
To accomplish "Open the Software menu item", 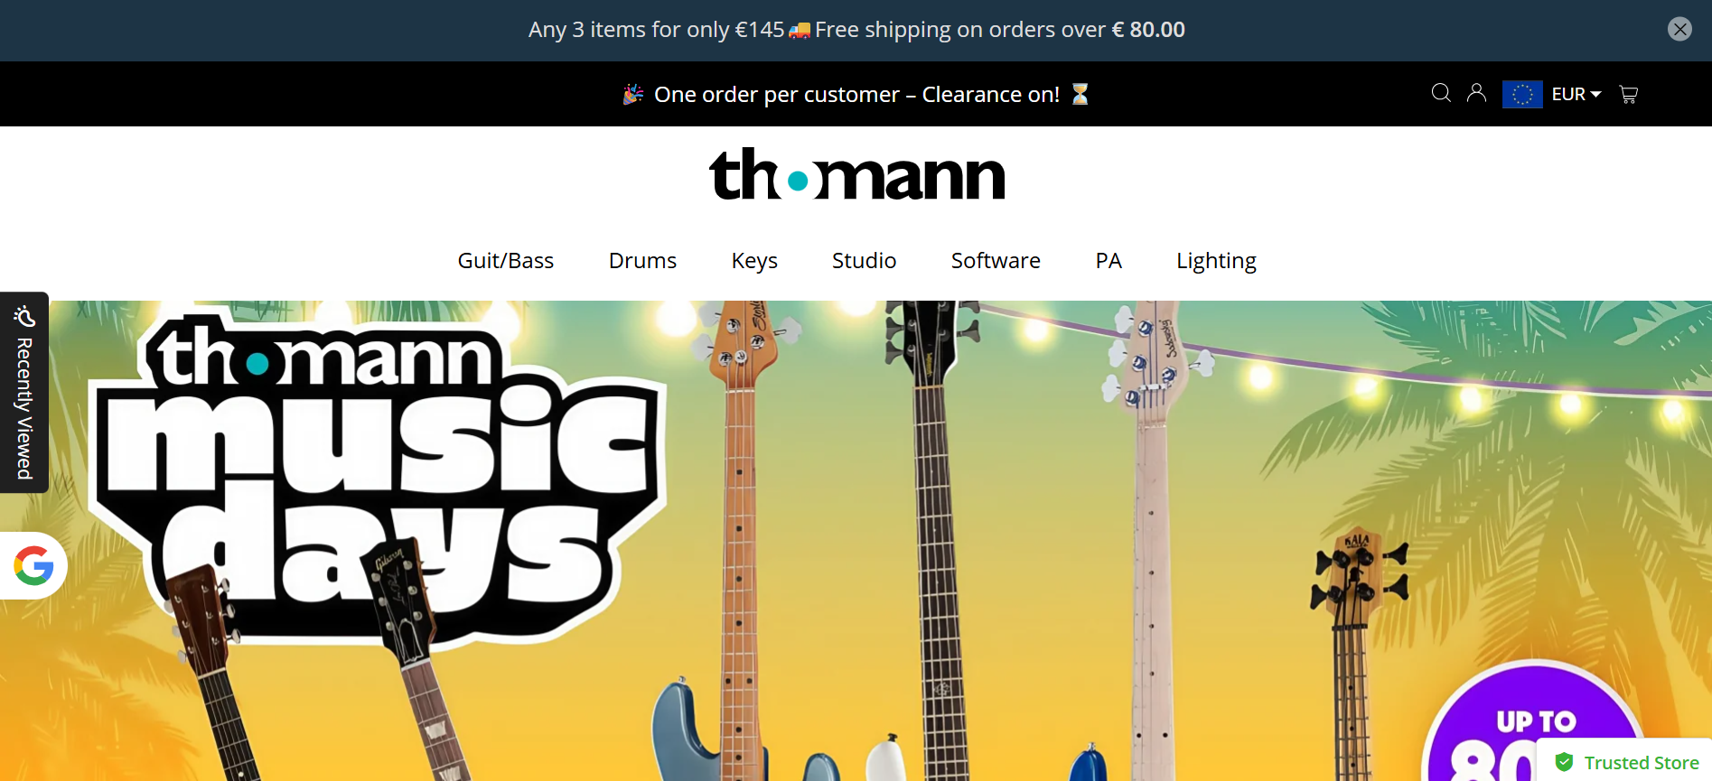I will point(996,261).
